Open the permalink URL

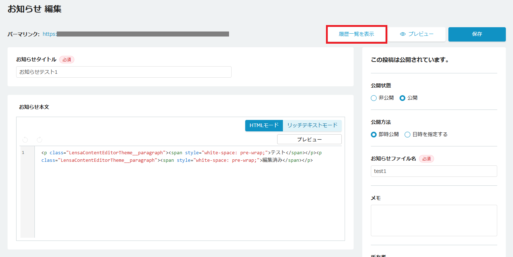(136, 34)
